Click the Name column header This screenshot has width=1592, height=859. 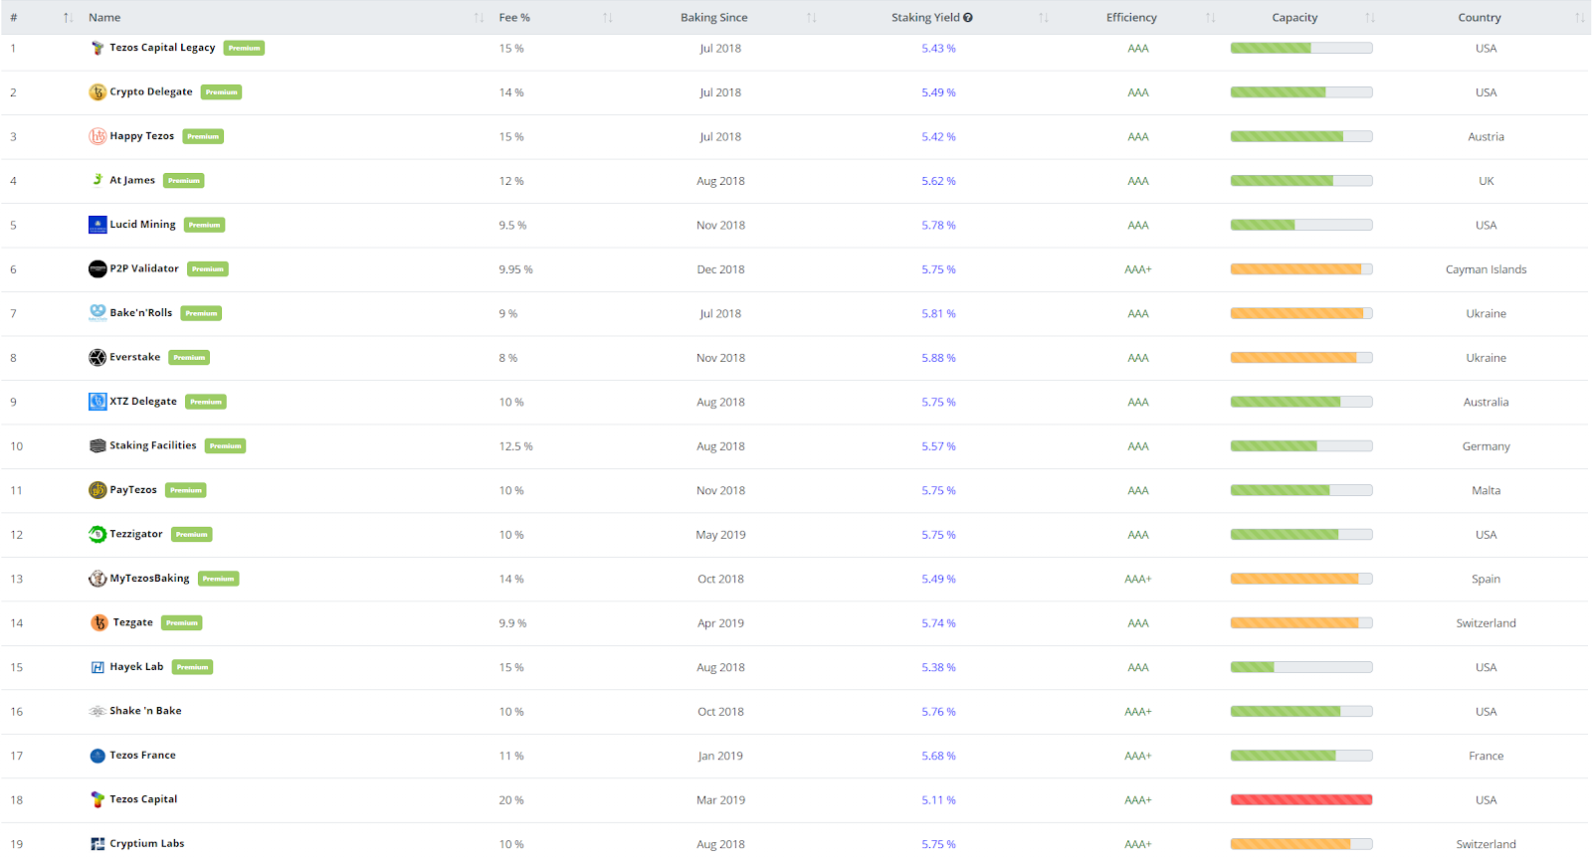coord(104,18)
